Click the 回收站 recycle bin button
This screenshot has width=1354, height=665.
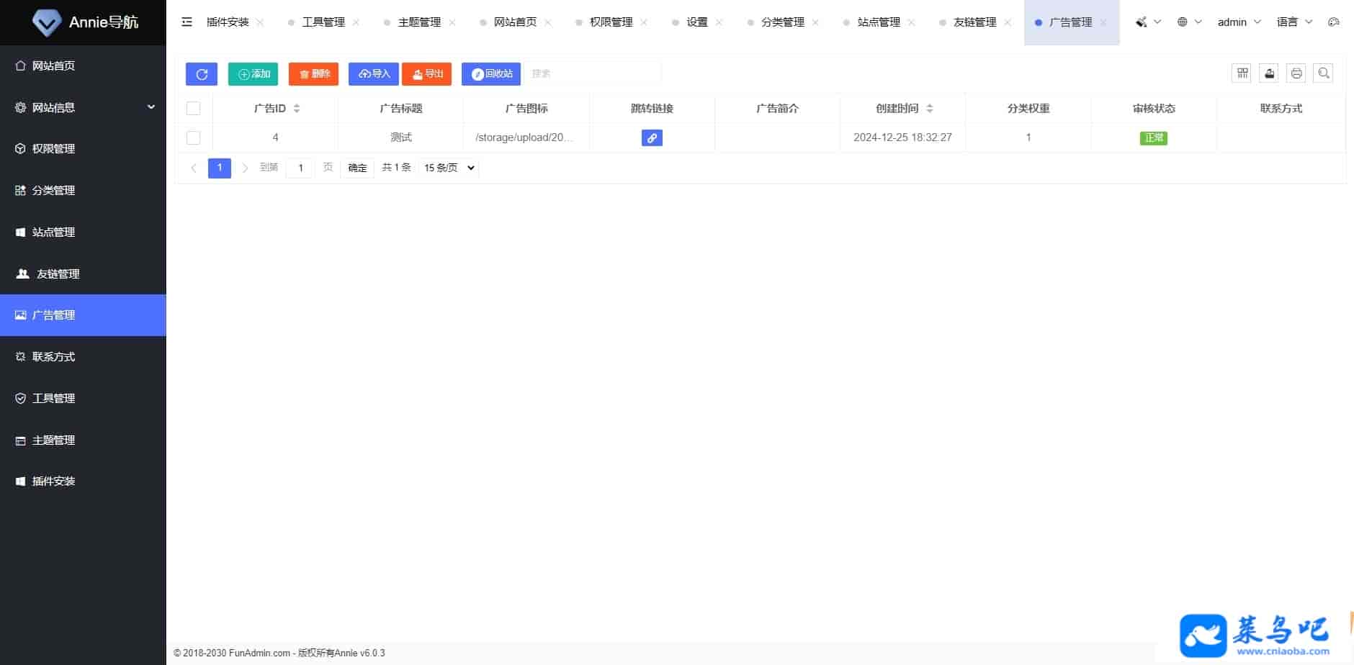(x=491, y=74)
